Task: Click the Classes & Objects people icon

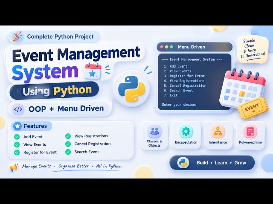Action: click(154, 131)
